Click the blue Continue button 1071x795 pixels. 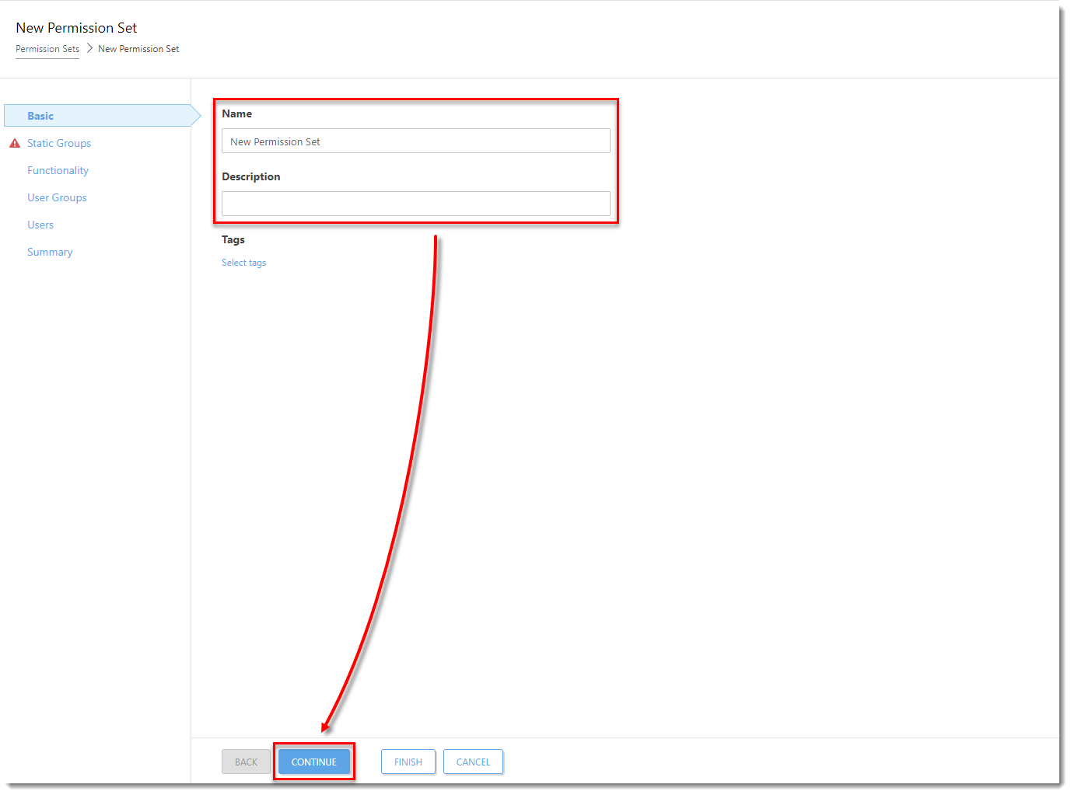point(313,762)
